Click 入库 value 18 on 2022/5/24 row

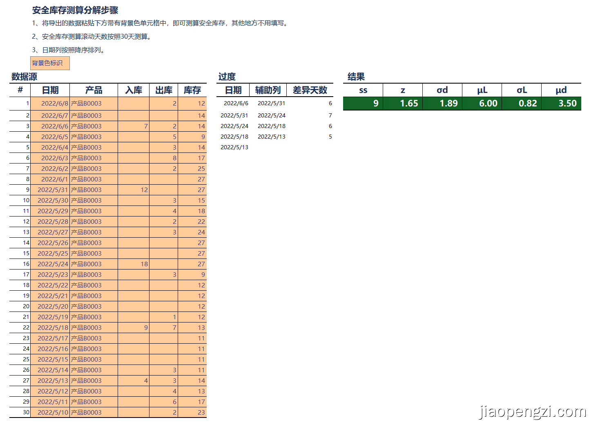point(134,264)
